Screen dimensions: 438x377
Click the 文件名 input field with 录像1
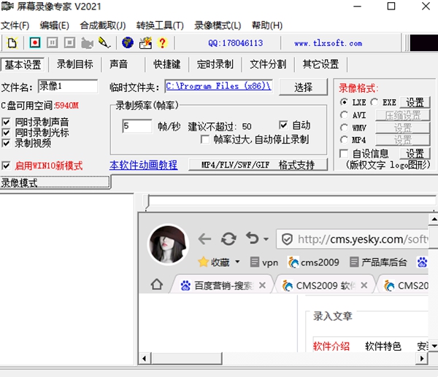(x=67, y=87)
